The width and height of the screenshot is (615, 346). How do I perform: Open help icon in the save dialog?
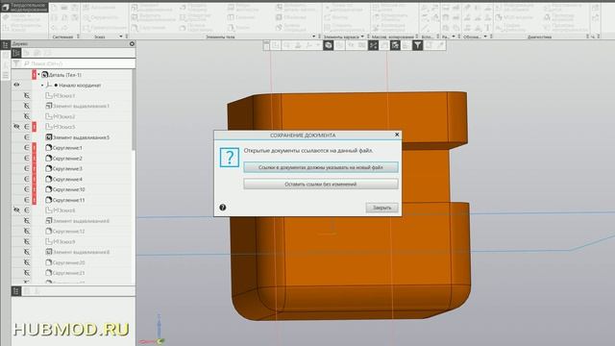pyautogui.click(x=222, y=208)
